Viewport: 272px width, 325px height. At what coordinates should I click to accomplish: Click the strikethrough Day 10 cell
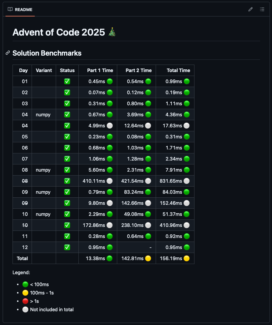click(25, 225)
